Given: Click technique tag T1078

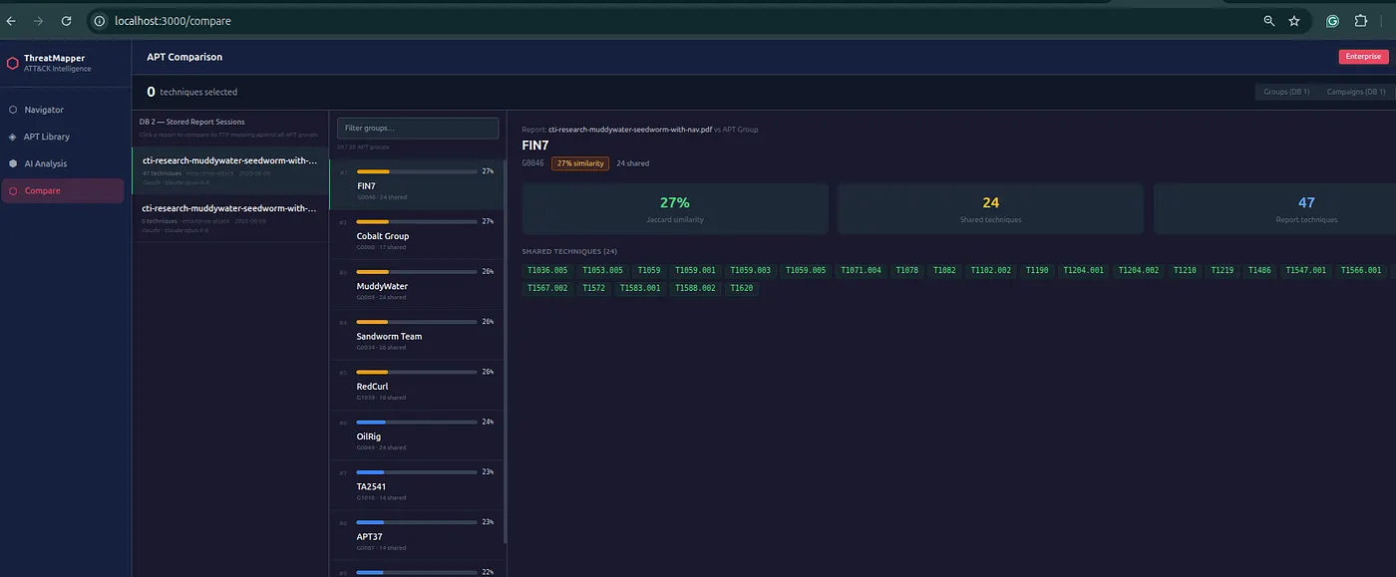Looking at the screenshot, I should click(907, 270).
